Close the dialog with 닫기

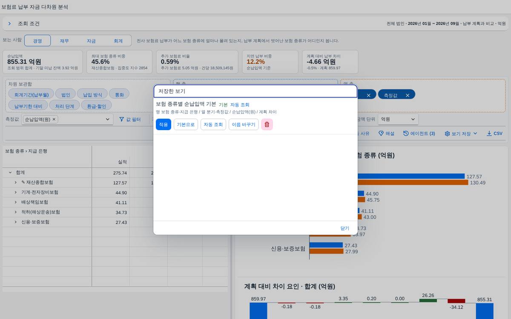(x=344, y=228)
